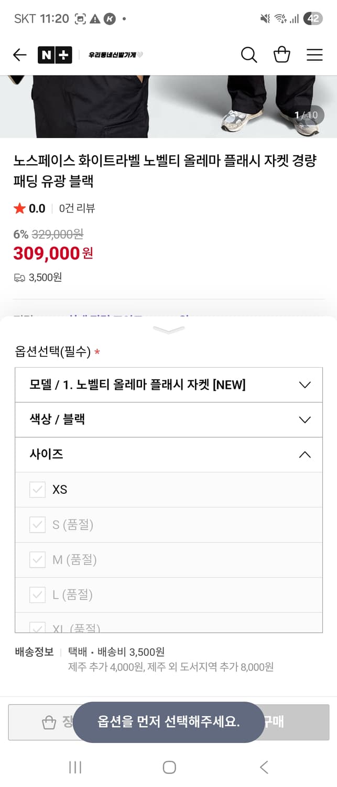Image resolution: width=337 pixels, height=787 pixels.
Task: Tap the back arrow to go back
Action: [x=19, y=55]
